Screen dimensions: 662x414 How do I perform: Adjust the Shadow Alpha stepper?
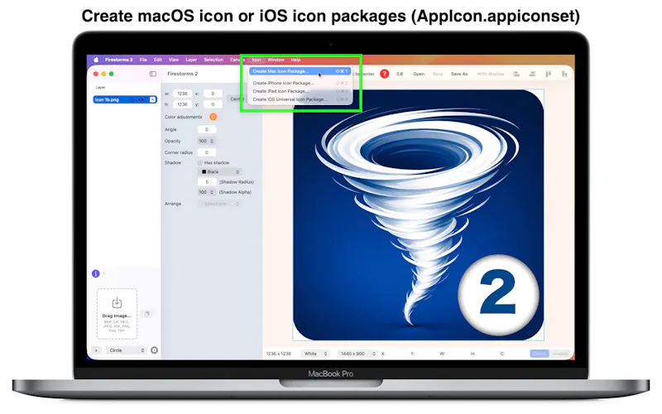(x=212, y=192)
